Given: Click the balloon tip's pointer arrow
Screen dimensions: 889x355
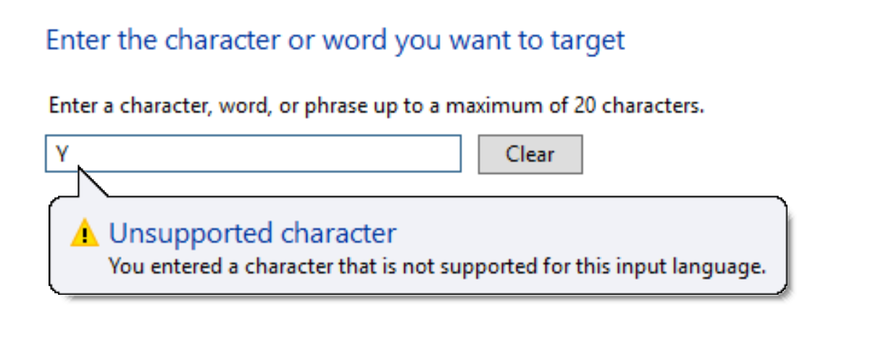Looking at the screenshot, I should [x=91, y=181].
